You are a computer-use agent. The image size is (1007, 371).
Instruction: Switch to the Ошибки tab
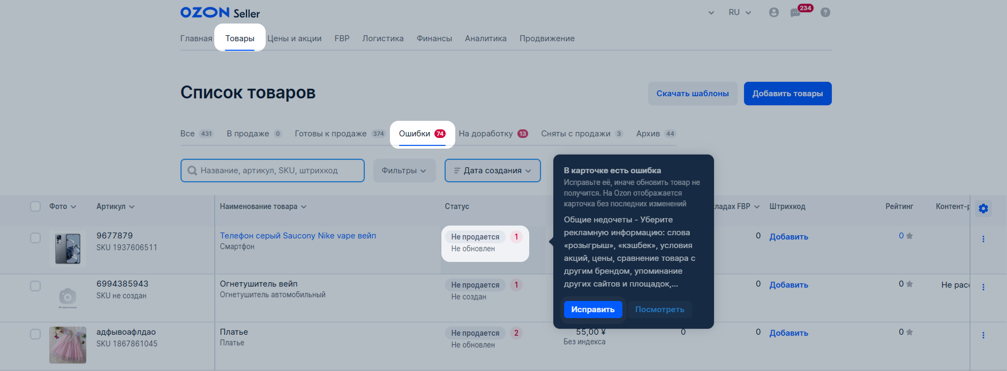click(422, 134)
